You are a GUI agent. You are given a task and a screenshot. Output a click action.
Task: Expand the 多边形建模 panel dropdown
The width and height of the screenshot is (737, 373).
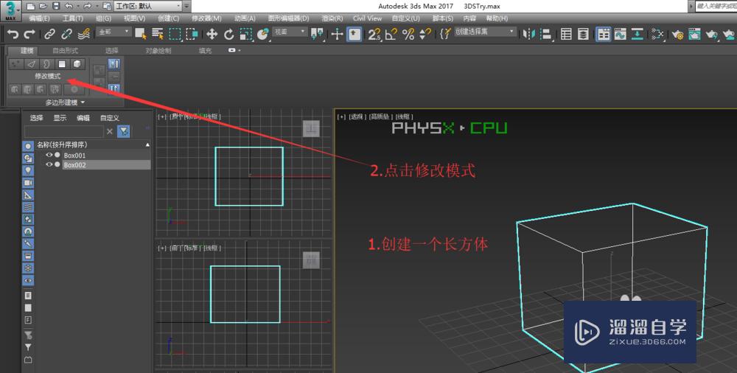click(x=65, y=102)
